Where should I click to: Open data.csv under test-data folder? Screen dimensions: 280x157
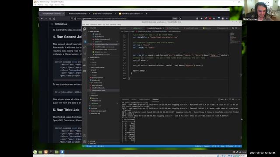click(x=95, y=98)
